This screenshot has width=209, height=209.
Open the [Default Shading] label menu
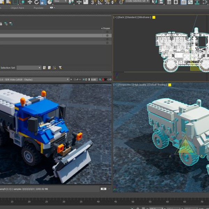click(157, 85)
